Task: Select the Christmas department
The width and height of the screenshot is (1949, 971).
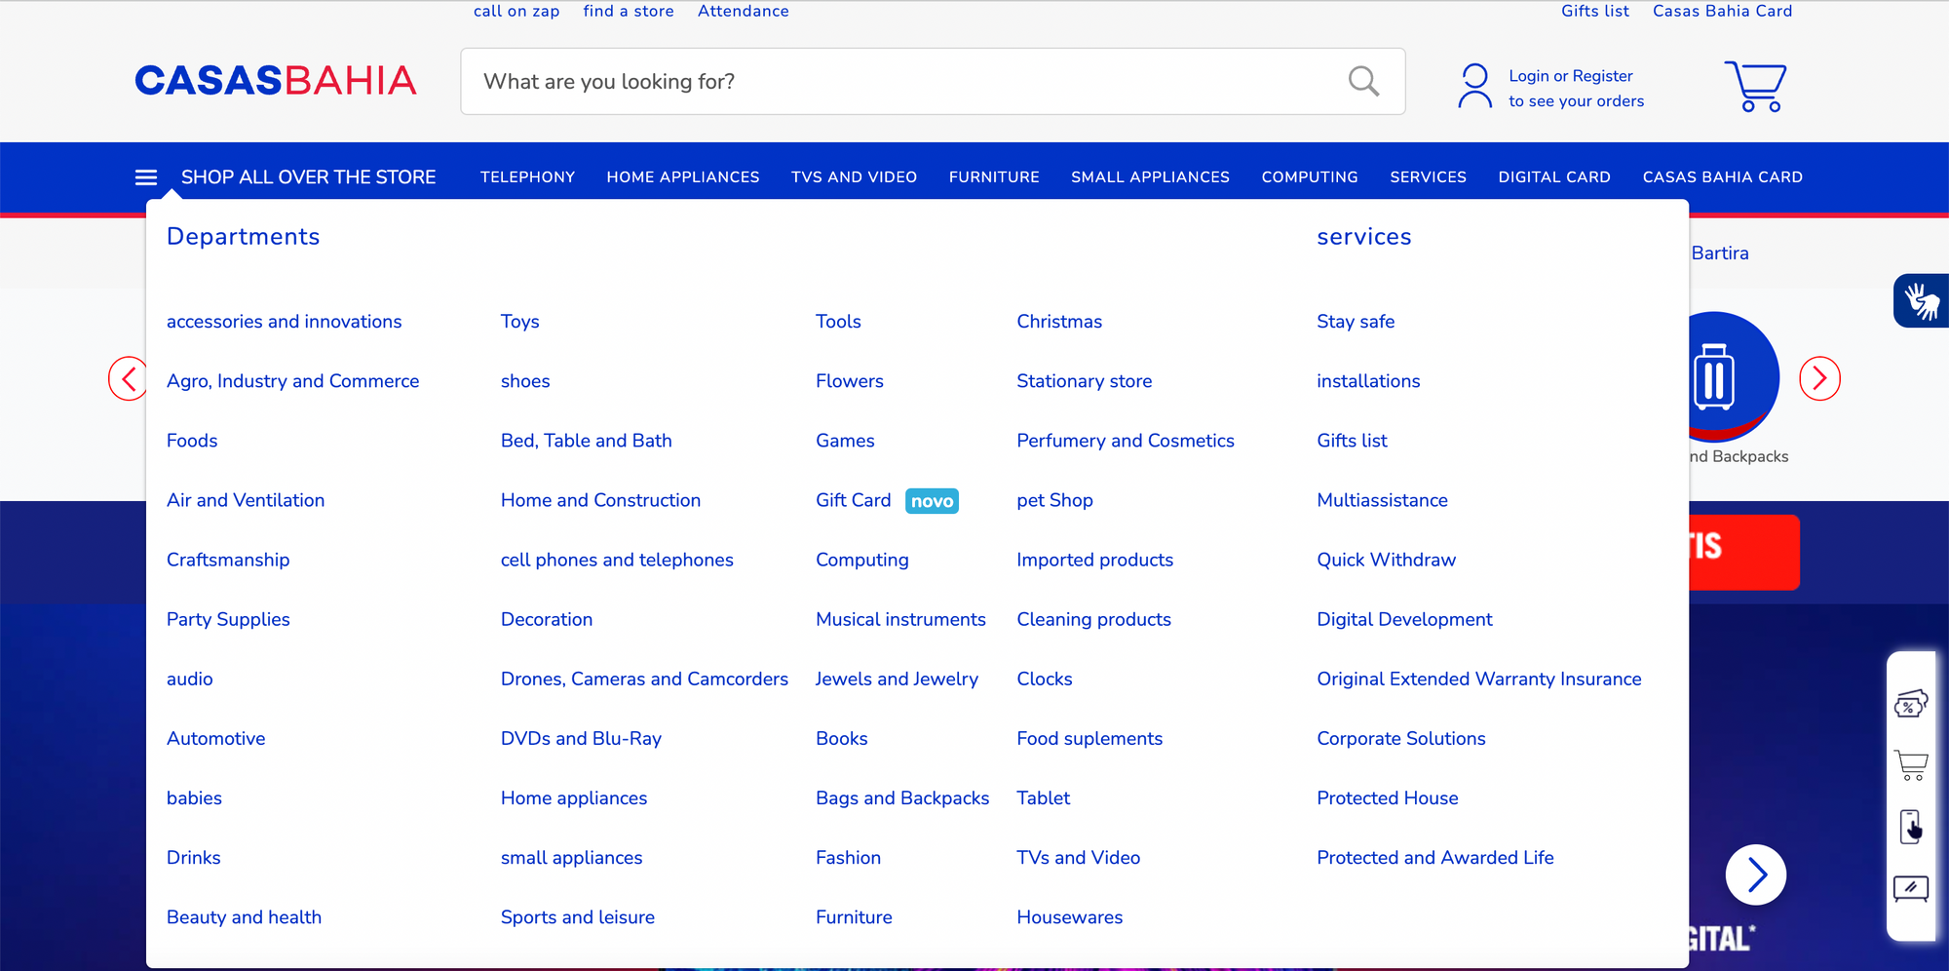Action: [x=1059, y=322]
